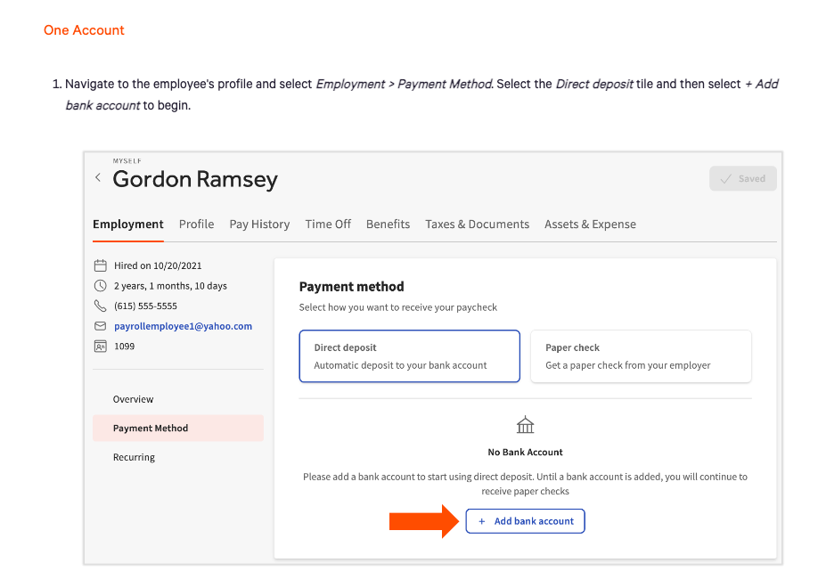Click the calendar icon next to hire date

[x=100, y=265]
